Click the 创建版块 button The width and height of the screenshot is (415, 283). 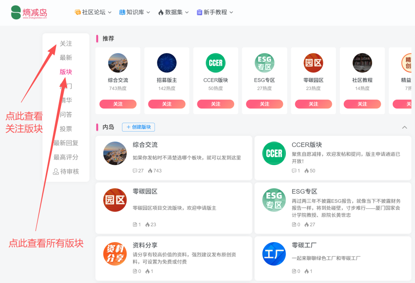[x=138, y=127]
